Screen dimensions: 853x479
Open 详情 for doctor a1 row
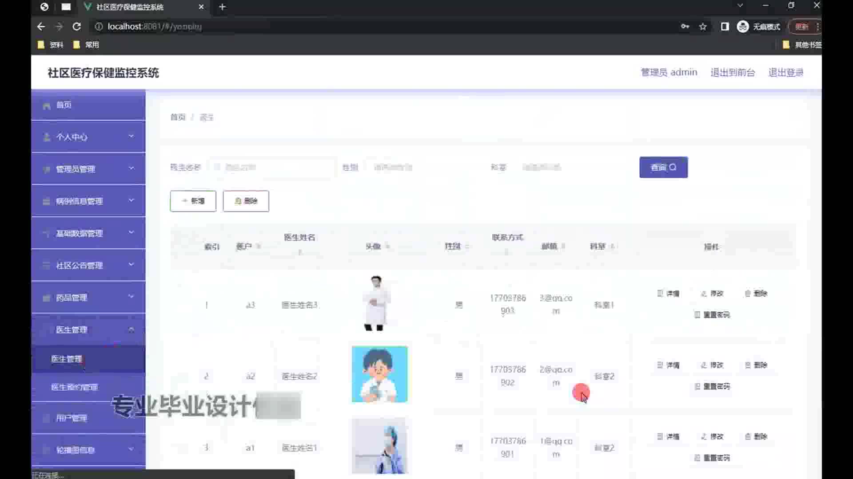pyautogui.click(x=668, y=437)
